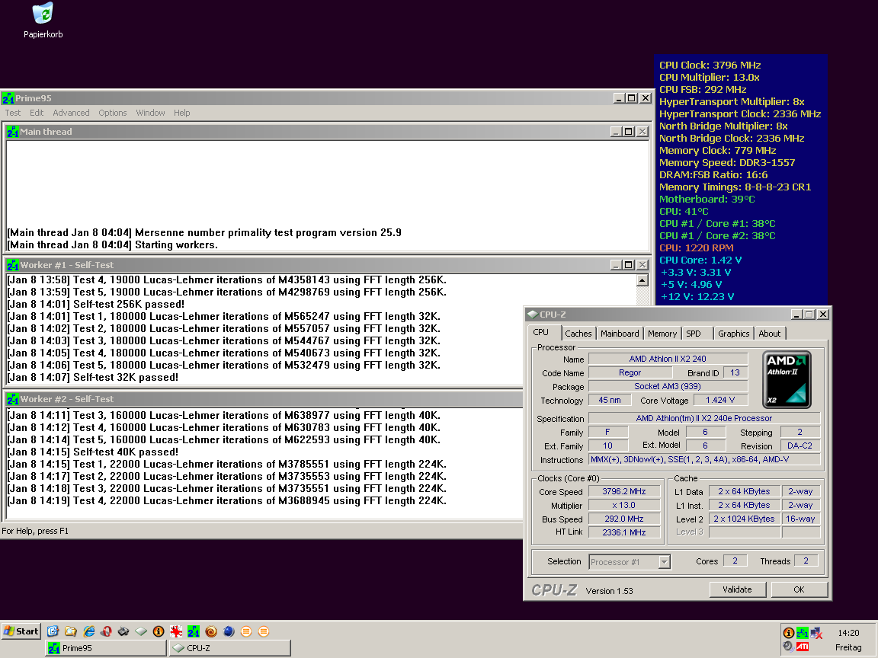Click the volume speaker tray icon
This screenshot has width=878, height=658.
pyautogui.click(x=788, y=647)
